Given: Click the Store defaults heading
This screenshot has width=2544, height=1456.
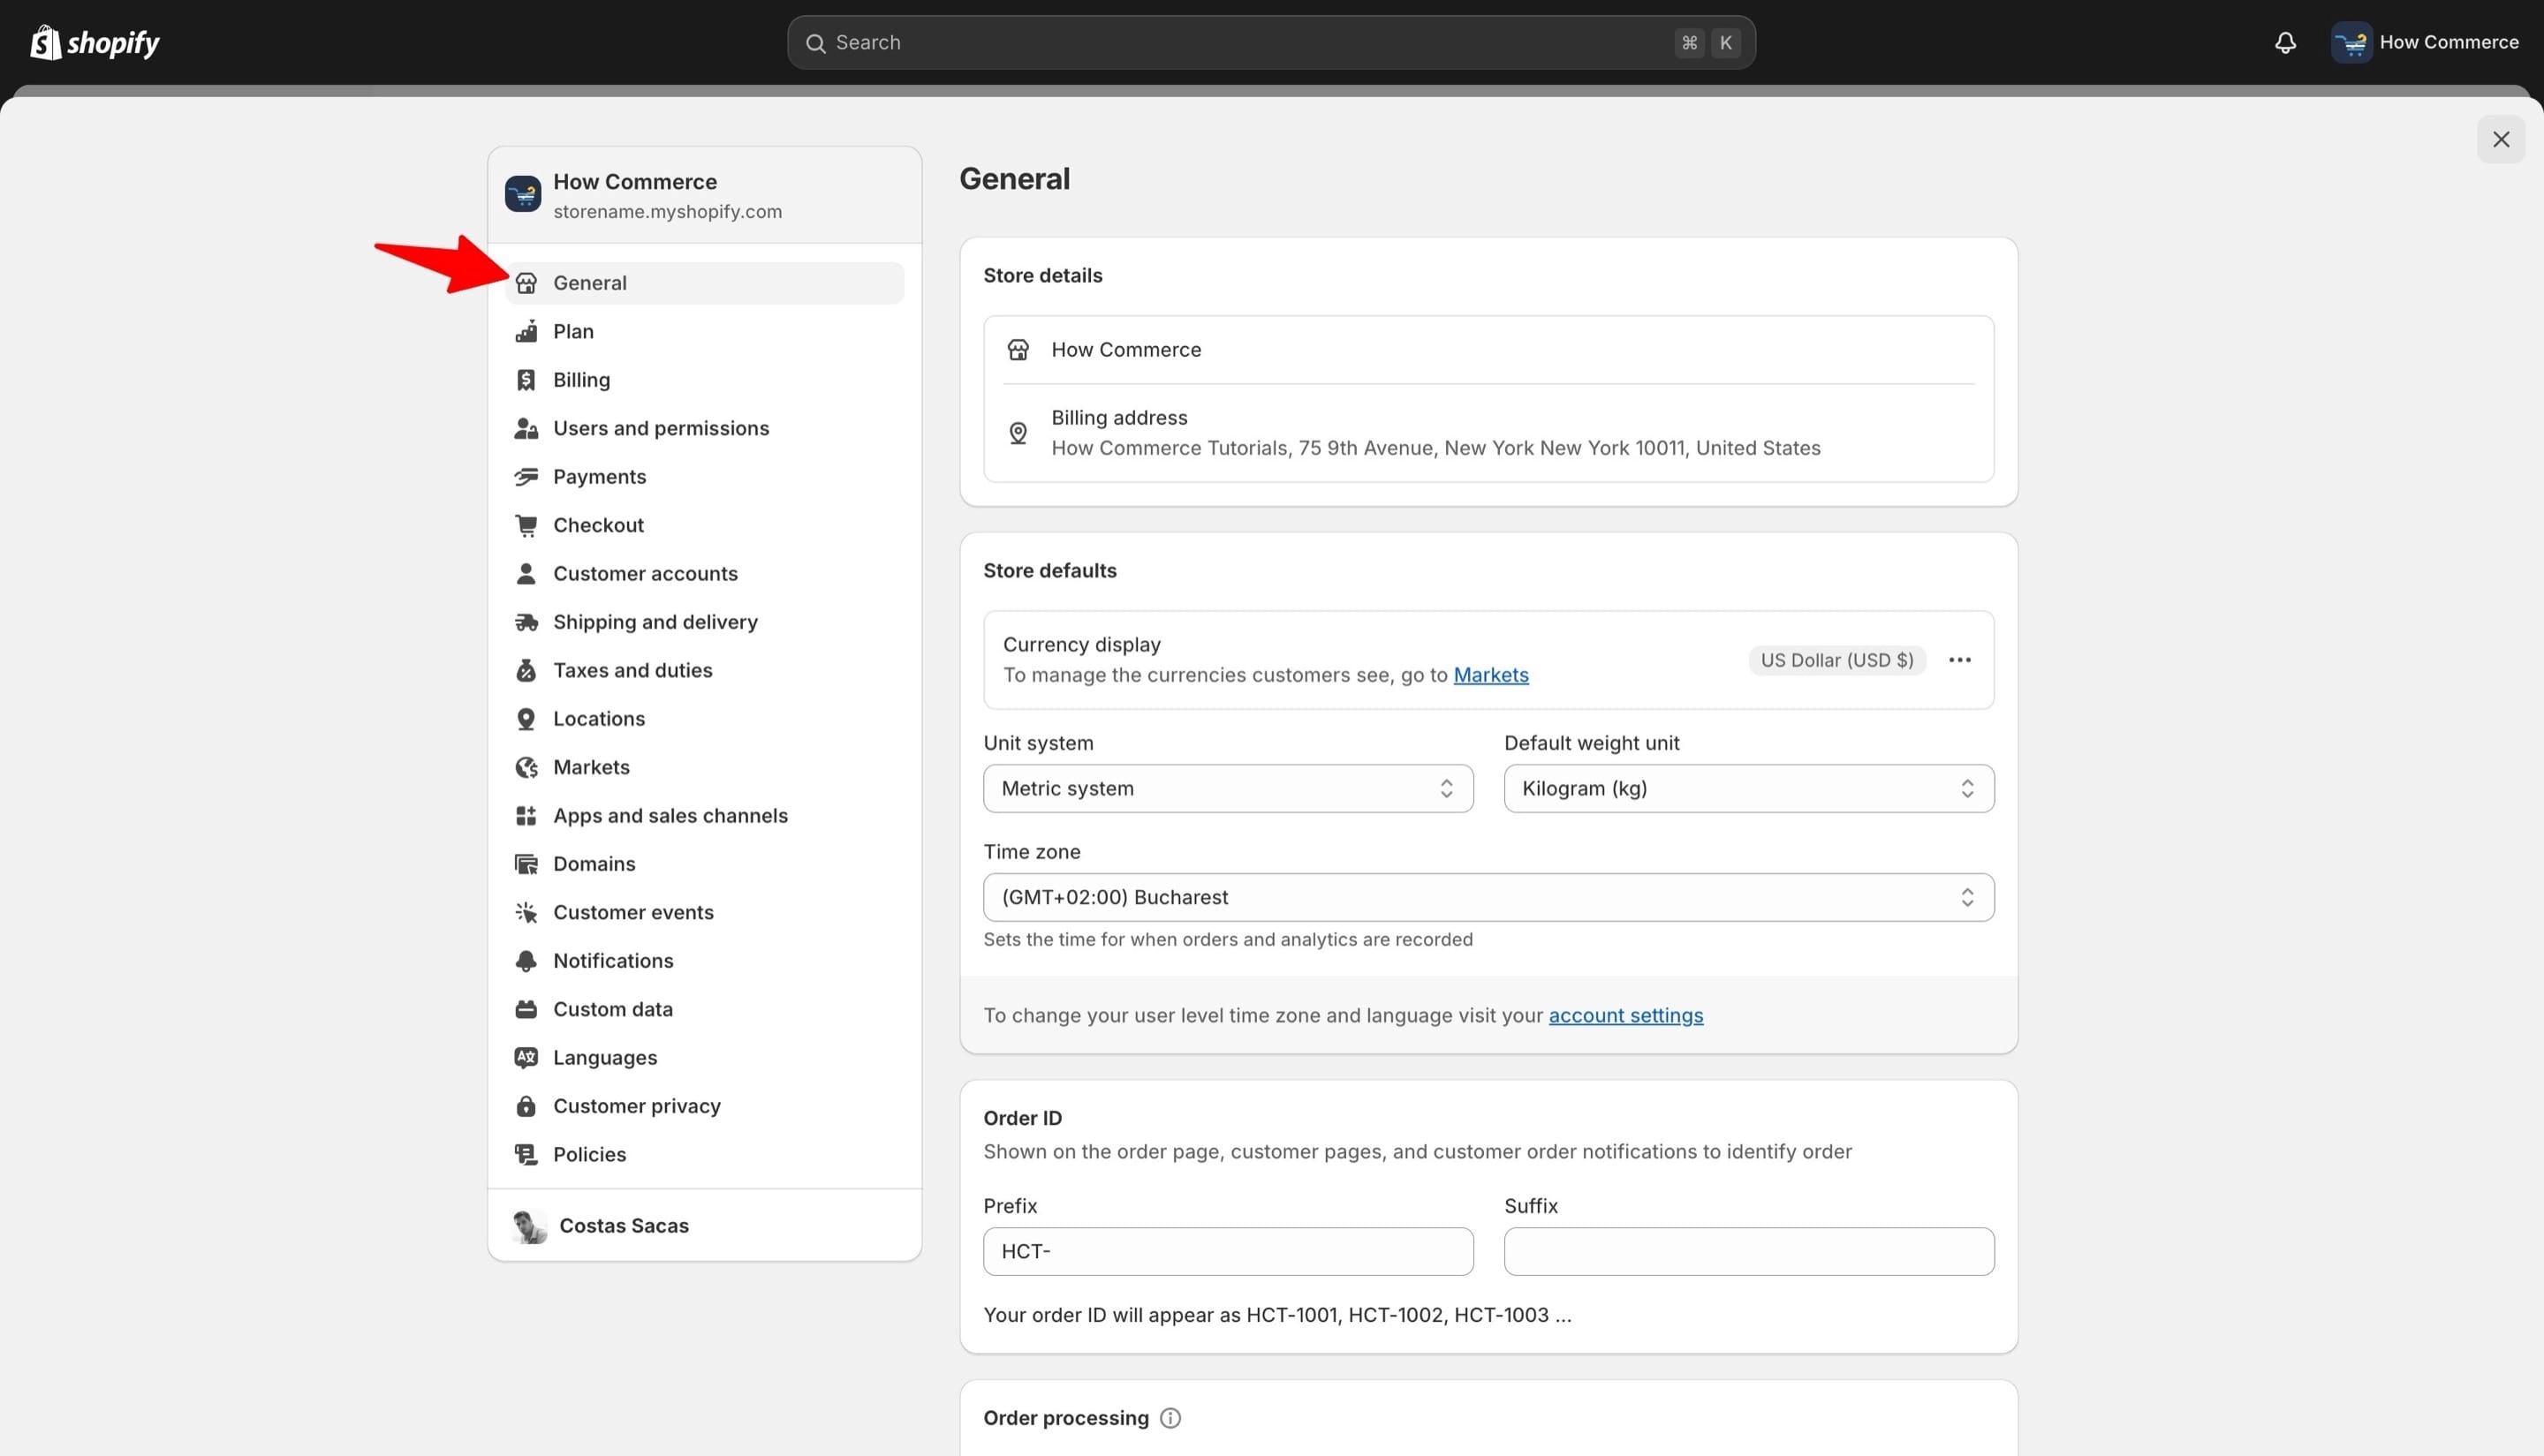Looking at the screenshot, I should [1049, 571].
